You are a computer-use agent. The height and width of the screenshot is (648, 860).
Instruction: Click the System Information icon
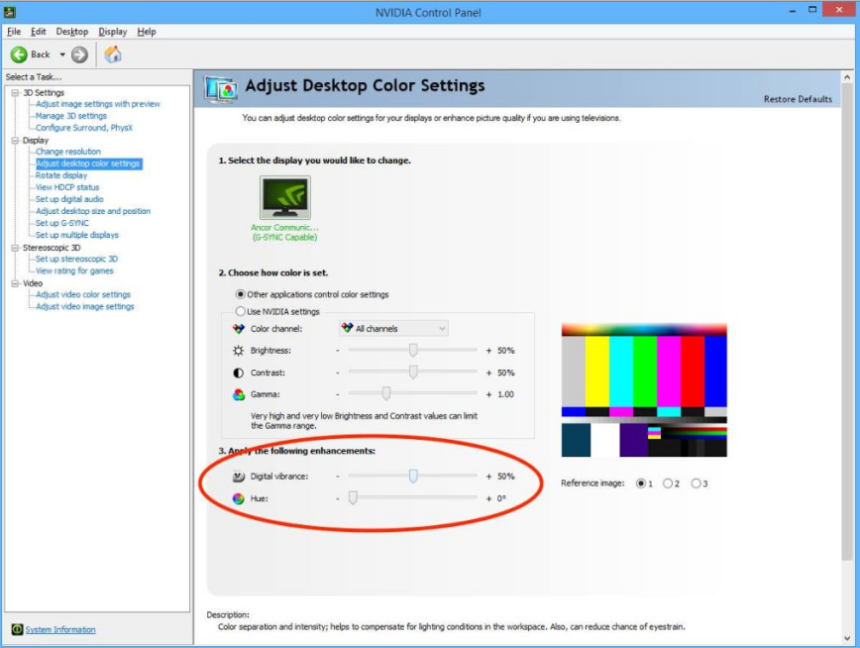tap(17, 629)
